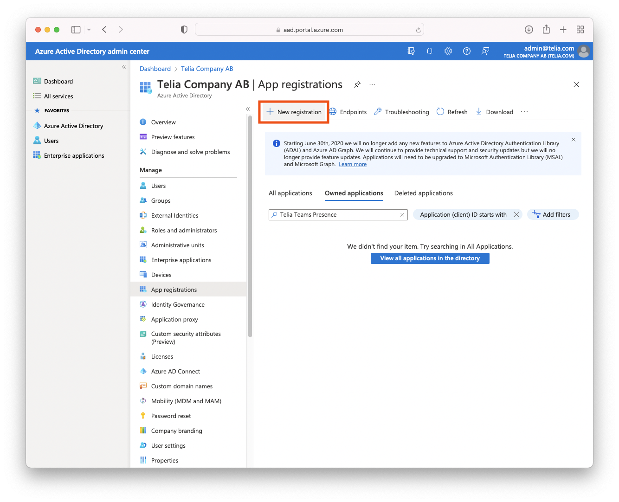Open Enterprise applications favorite in sidebar

pos(69,155)
